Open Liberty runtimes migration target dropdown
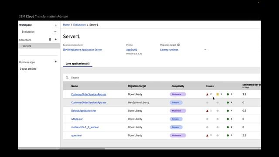 pyautogui.click(x=183, y=50)
